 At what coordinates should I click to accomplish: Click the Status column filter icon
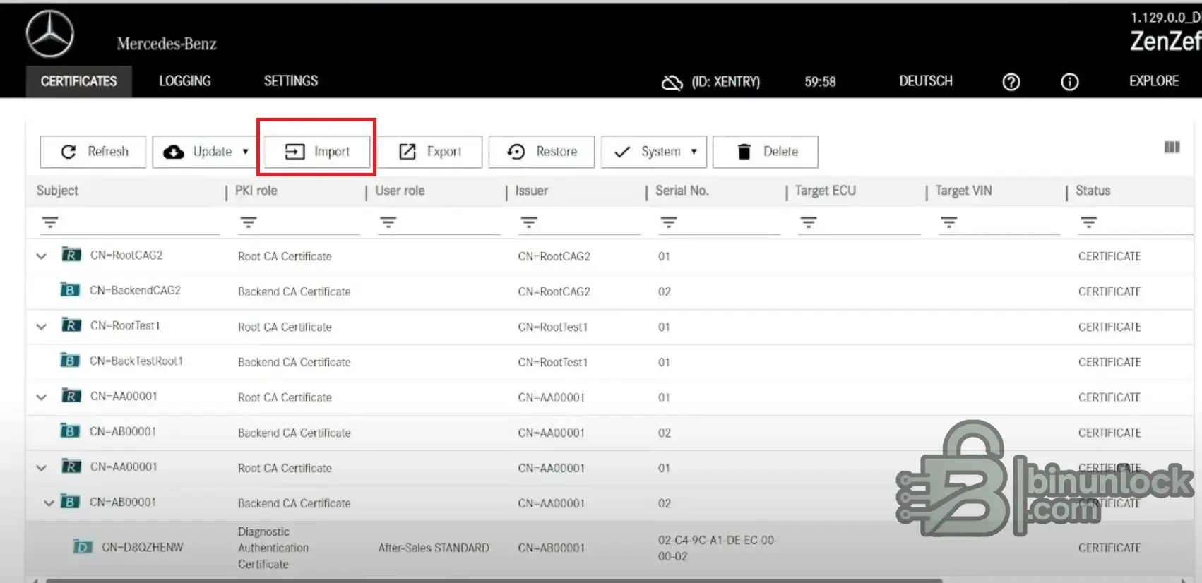point(1088,222)
